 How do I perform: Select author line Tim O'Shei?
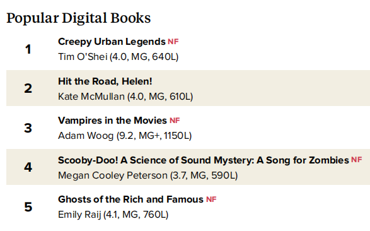click(x=119, y=57)
